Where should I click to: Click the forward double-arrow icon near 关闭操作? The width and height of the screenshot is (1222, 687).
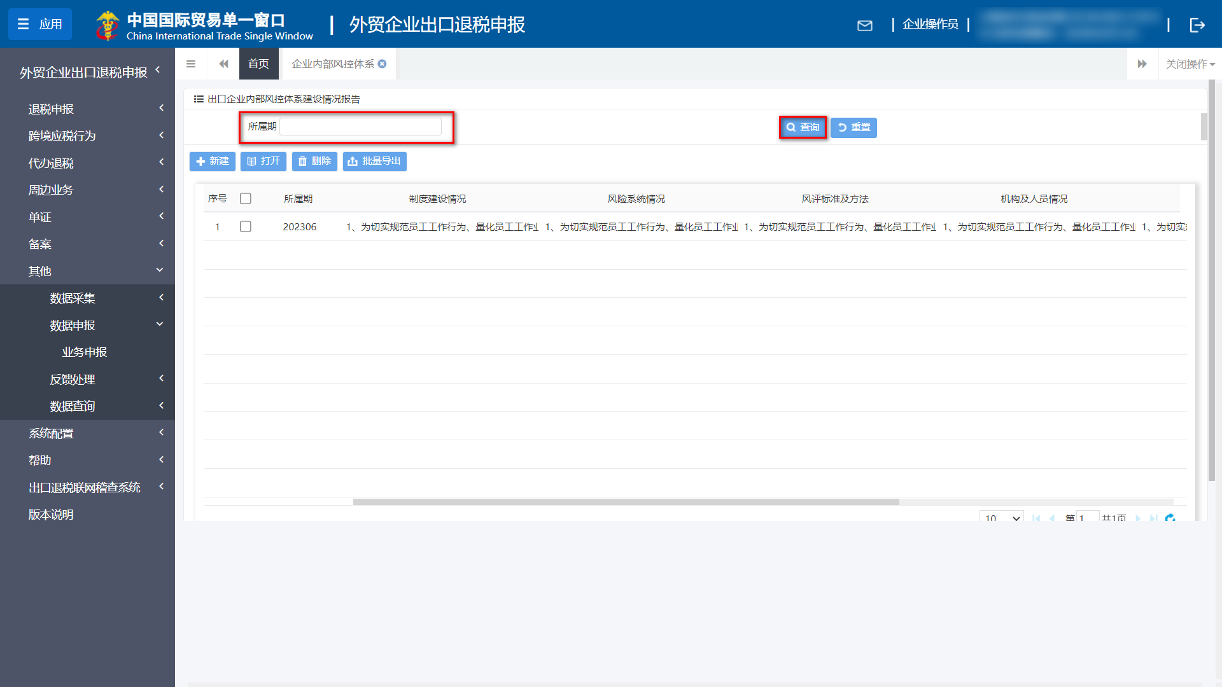click(1142, 64)
